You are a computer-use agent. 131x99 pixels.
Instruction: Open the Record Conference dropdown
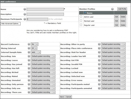click(35, 44)
